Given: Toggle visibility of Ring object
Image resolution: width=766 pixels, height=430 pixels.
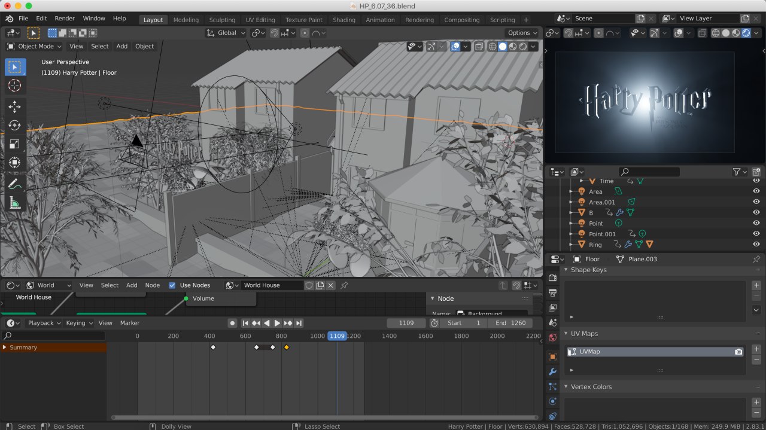Looking at the screenshot, I should point(756,245).
